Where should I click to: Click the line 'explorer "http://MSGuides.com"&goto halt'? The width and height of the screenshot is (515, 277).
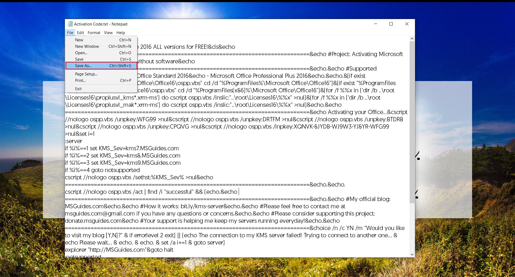[x=119, y=250]
